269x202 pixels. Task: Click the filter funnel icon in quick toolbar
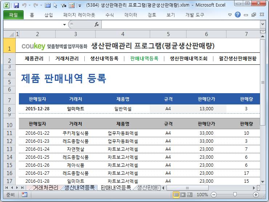(x=64, y=5)
